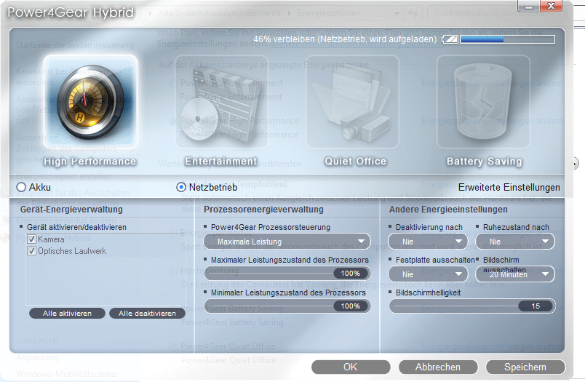Choose the Entertainment clapperboard mode icon
Viewport: 585px width, 382px height.
click(221, 101)
